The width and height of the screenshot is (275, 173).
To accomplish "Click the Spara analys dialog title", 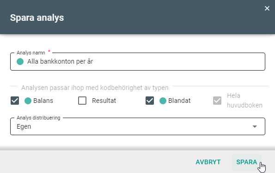I will 37,18.
